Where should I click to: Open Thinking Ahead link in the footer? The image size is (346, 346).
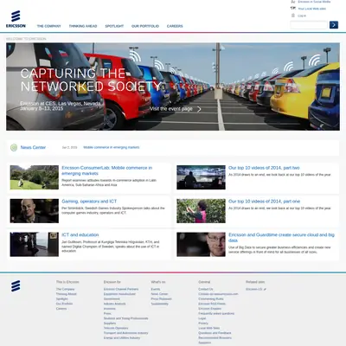pyautogui.click(x=67, y=294)
